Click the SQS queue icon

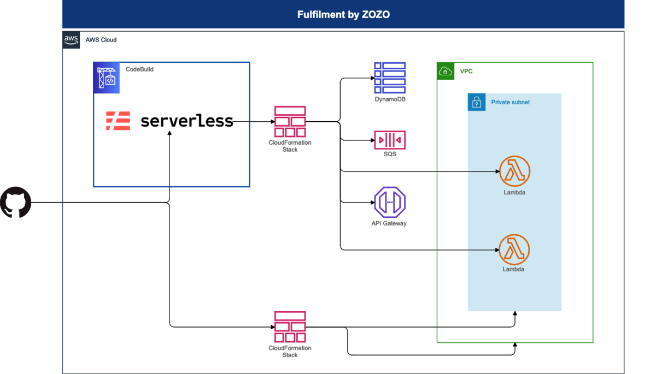point(390,140)
